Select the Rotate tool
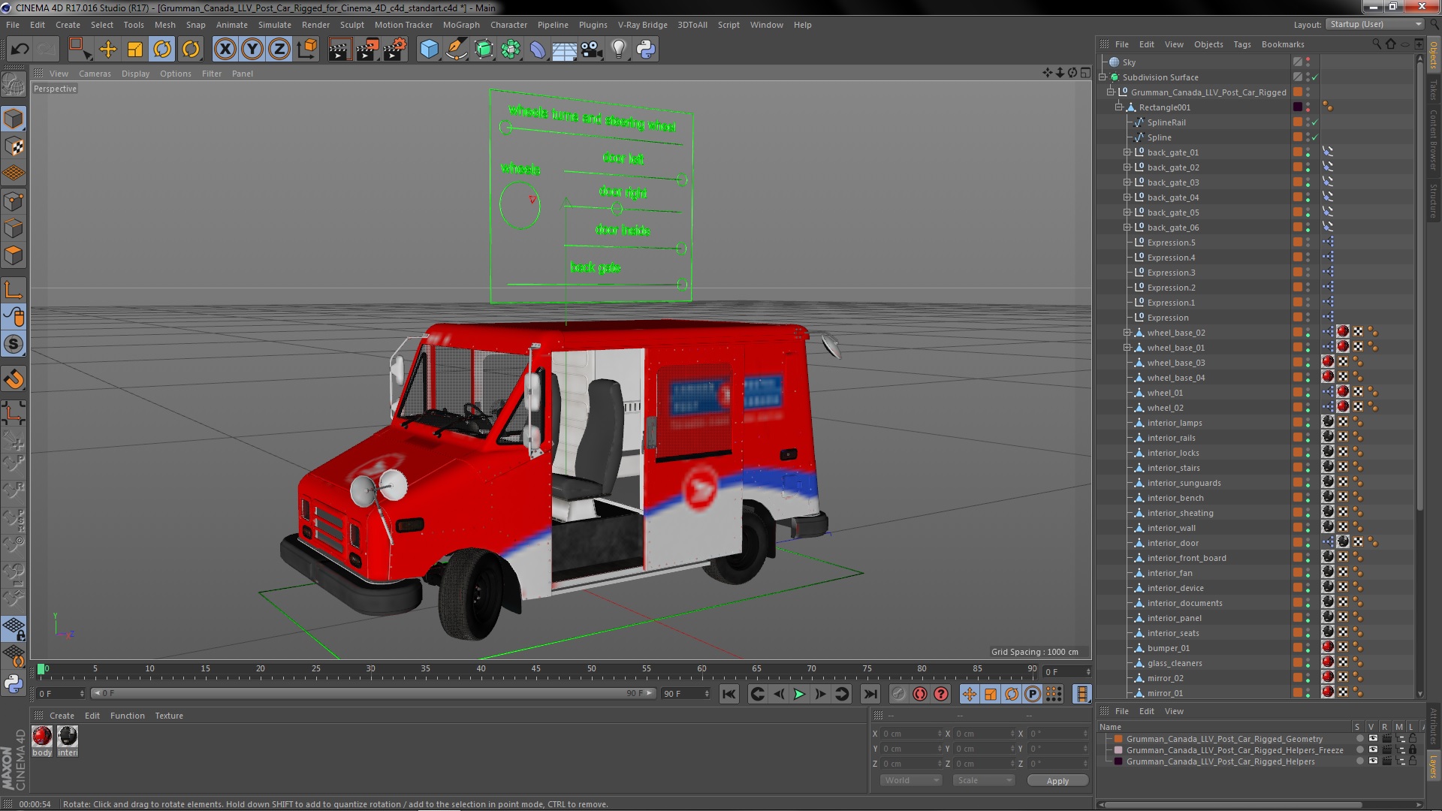 point(162,50)
